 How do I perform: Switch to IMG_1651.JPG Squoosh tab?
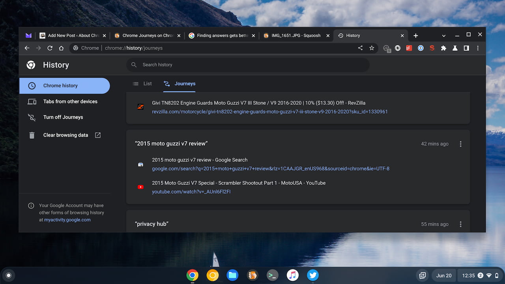click(x=297, y=35)
